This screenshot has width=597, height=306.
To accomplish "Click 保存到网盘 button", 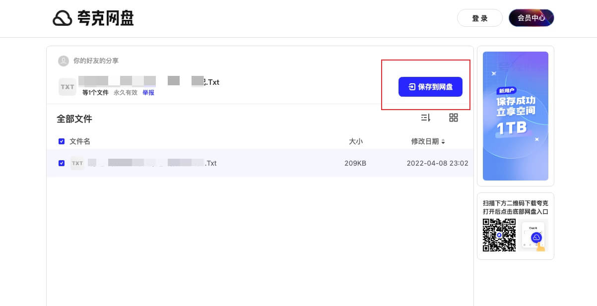I will coord(430,87).
